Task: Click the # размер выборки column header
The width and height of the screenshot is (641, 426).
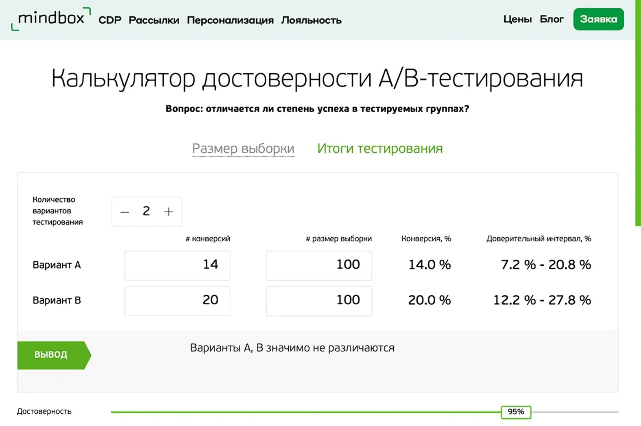Action: [339, 239]
